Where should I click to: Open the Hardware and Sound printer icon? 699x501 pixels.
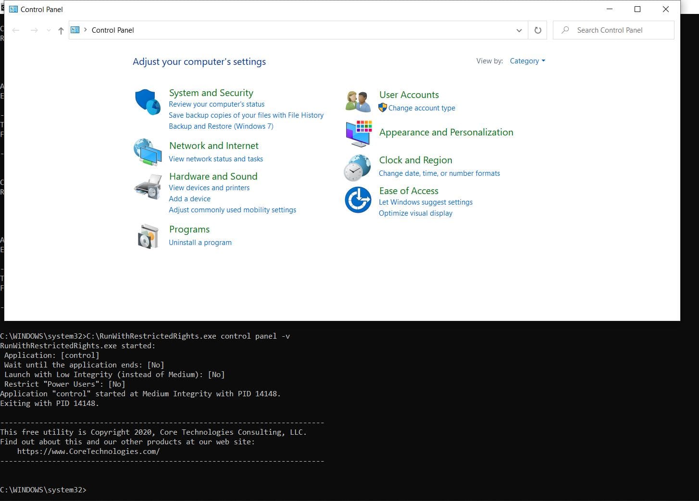click(148, 187)
